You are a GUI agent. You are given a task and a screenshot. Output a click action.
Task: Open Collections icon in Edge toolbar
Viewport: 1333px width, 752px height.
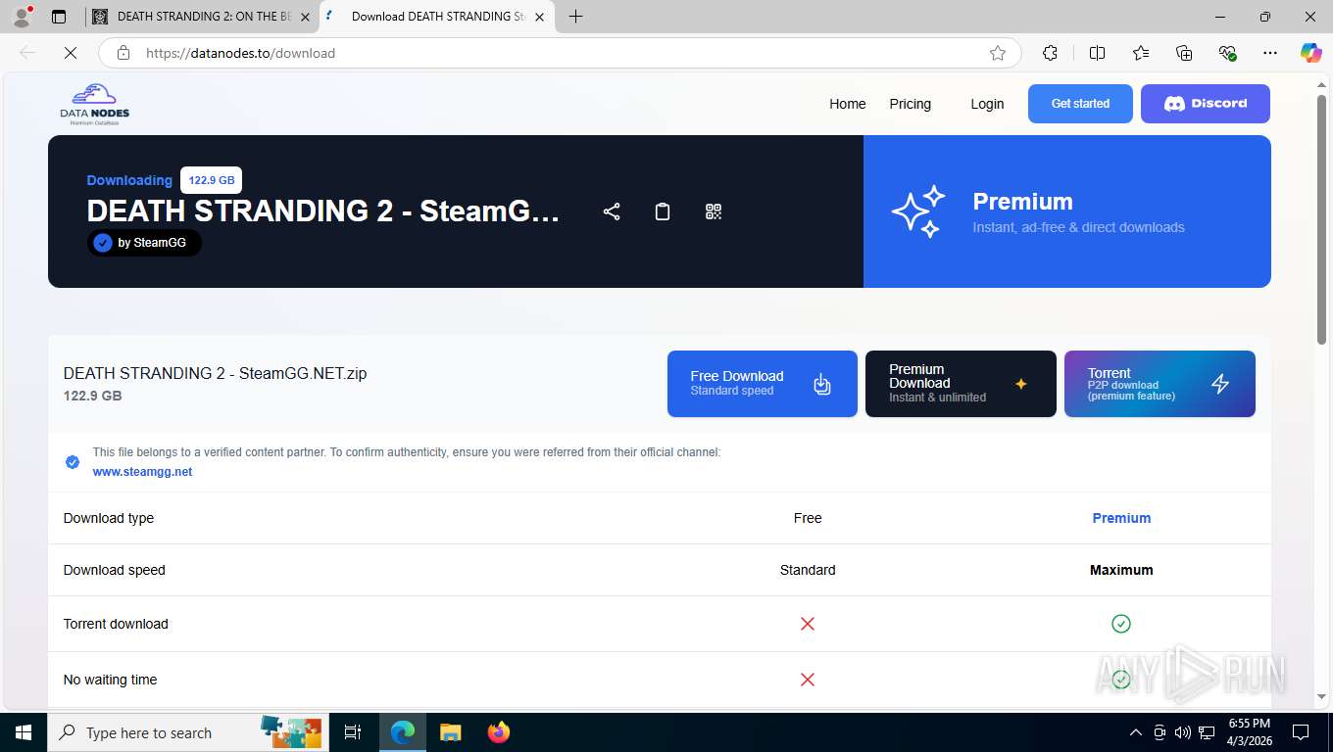[x=1184, y=53]
